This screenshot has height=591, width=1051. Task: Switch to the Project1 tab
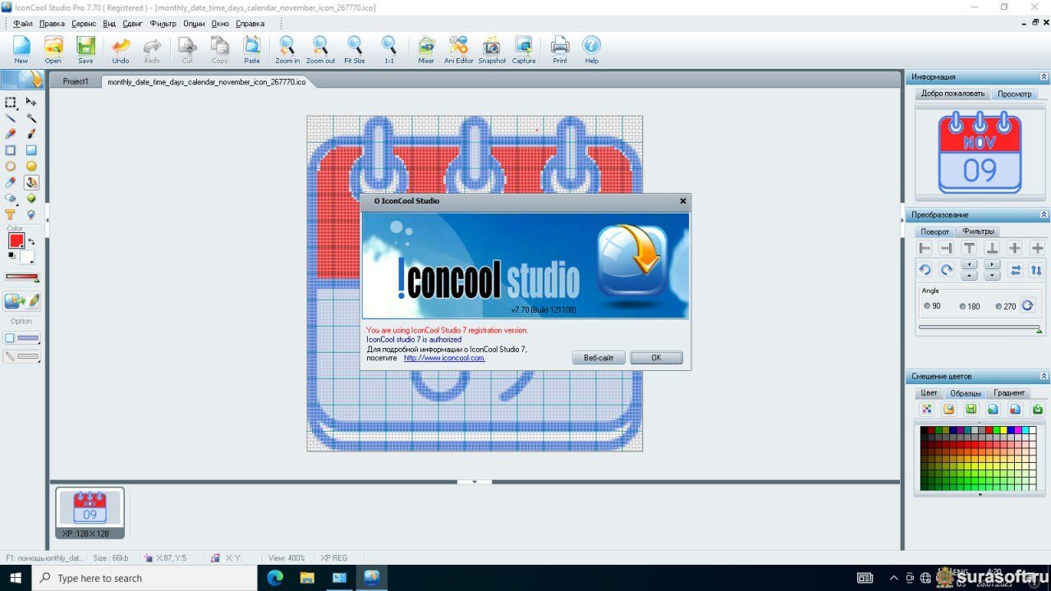point(76,82)
